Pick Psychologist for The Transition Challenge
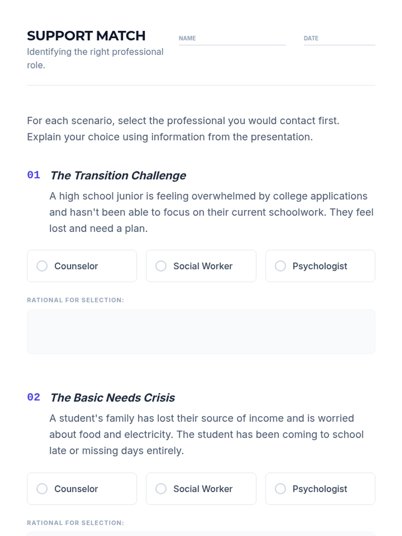The height and width of the screenshot is (536, 402). [x=280, y=266]
